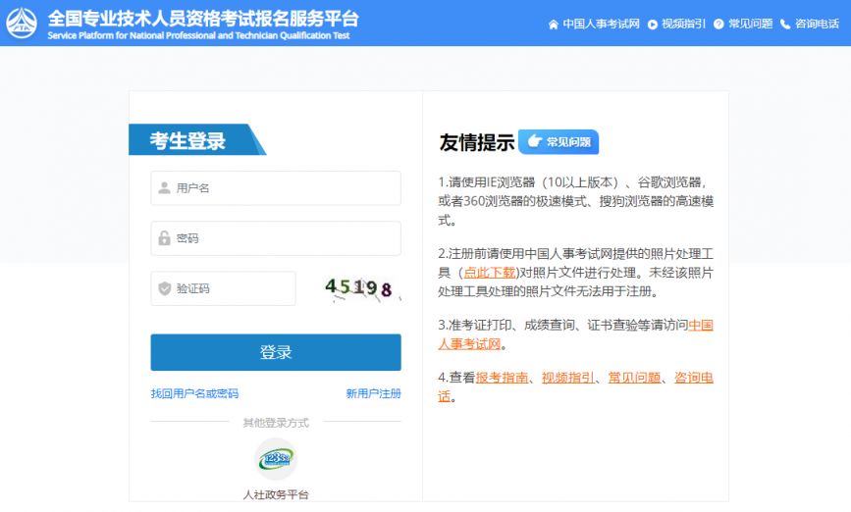Click the question mark icon in header
851x512 pixels.
(x=718, y=25)
